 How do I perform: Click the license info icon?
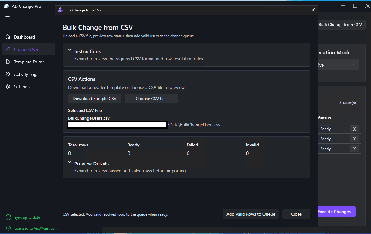click(8, 228)
